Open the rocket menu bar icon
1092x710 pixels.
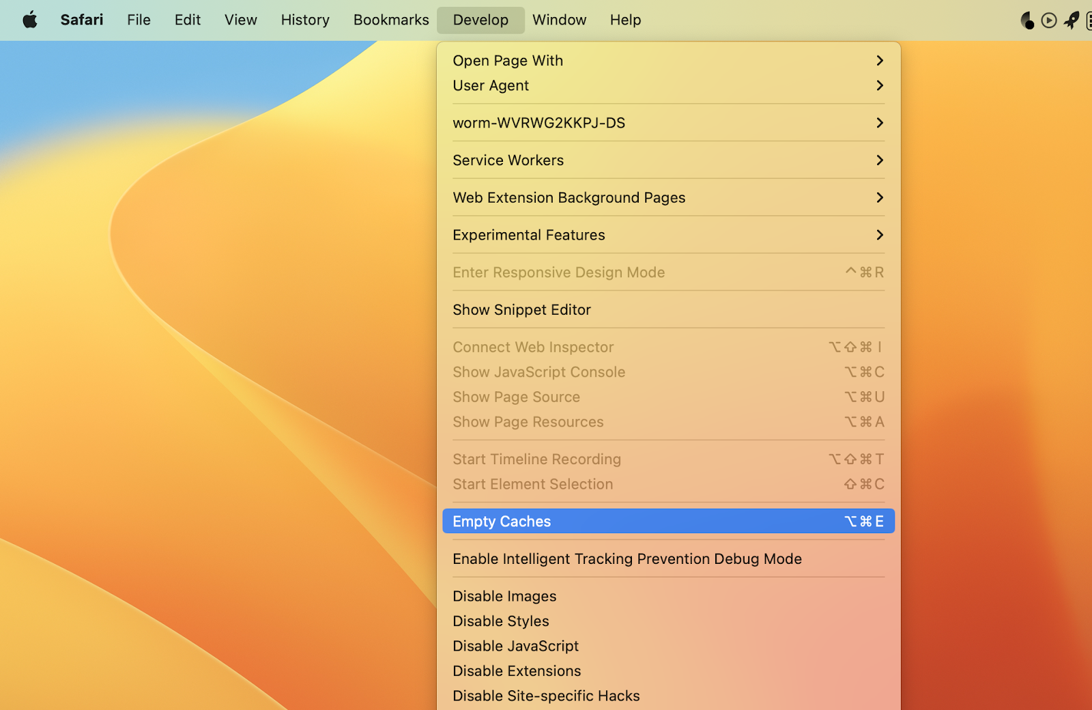pos(1072,20)
